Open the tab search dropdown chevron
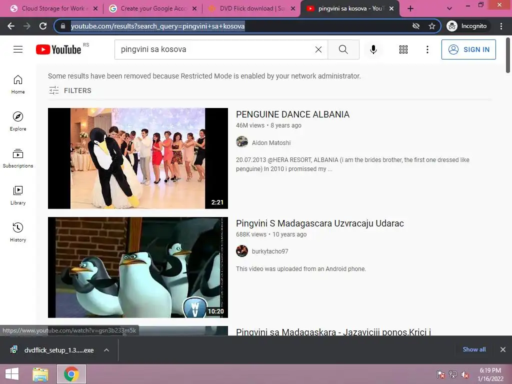The height and width of the screenshot is (384, 512). [x=449, y=8]
